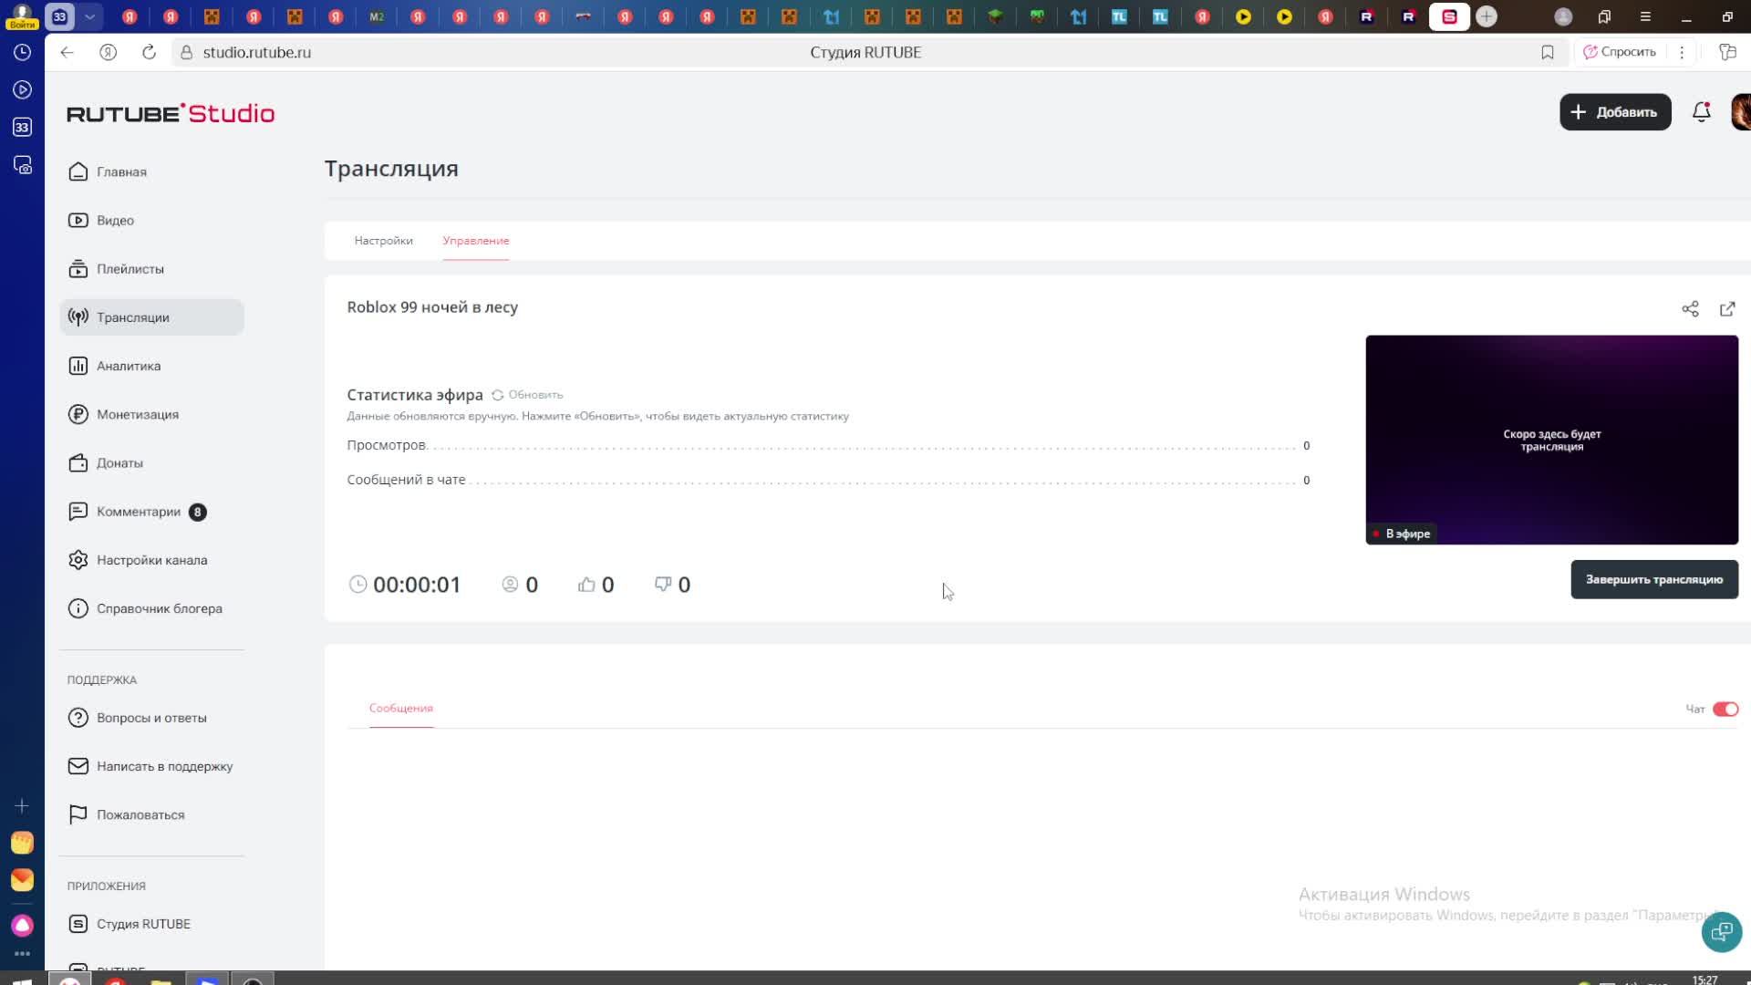This screenshot has height=985, width=1751.
Task: Open broadcast in new window icon
Action: click(1727, 309)
